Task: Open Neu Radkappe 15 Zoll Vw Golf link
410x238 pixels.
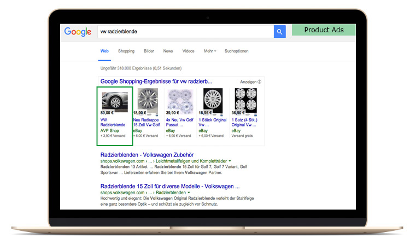Action: pyautogui.click(x=147, y=122)
